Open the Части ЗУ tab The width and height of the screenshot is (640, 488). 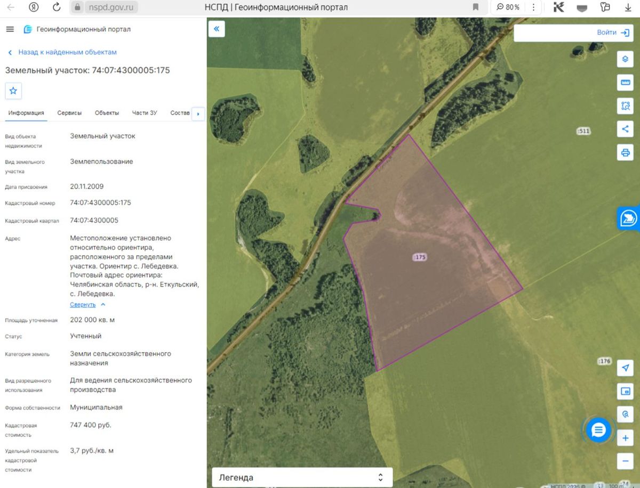[145, 113]
